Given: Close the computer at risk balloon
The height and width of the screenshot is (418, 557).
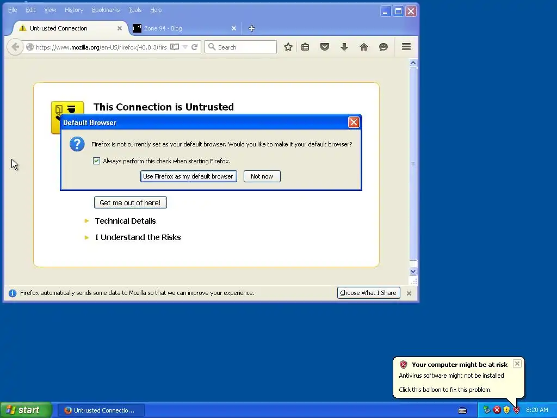Looking at the screenshot, I should (517, 364).
